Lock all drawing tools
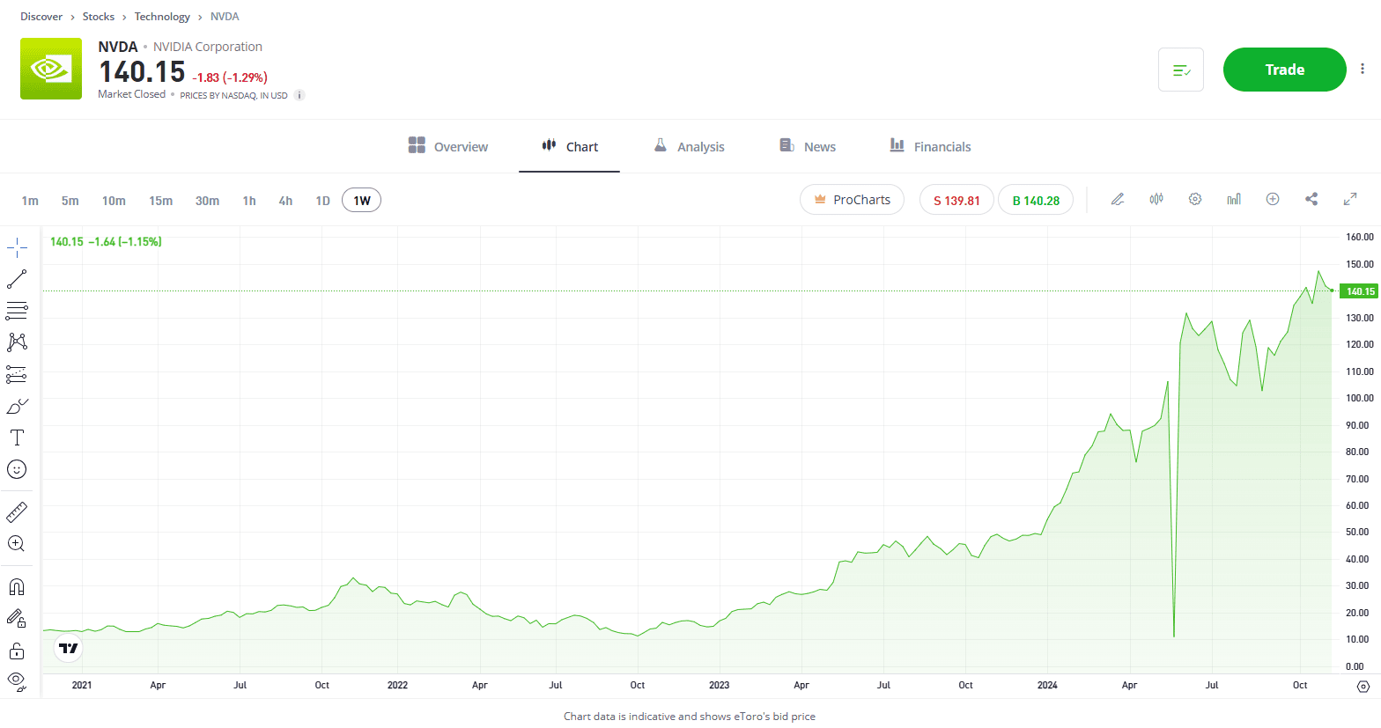Viewport: 1381px width, 728px height. tap(17, 651)
